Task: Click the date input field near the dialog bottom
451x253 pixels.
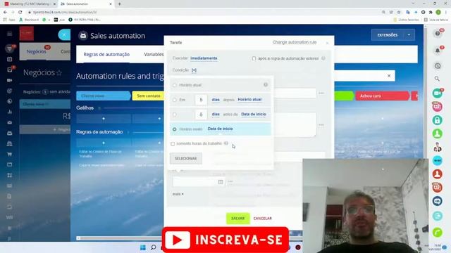Action: click(198, 182)
